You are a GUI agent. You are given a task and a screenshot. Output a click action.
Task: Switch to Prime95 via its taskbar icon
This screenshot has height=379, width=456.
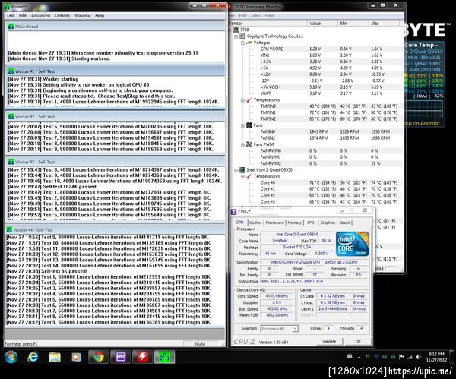point(165,357)
